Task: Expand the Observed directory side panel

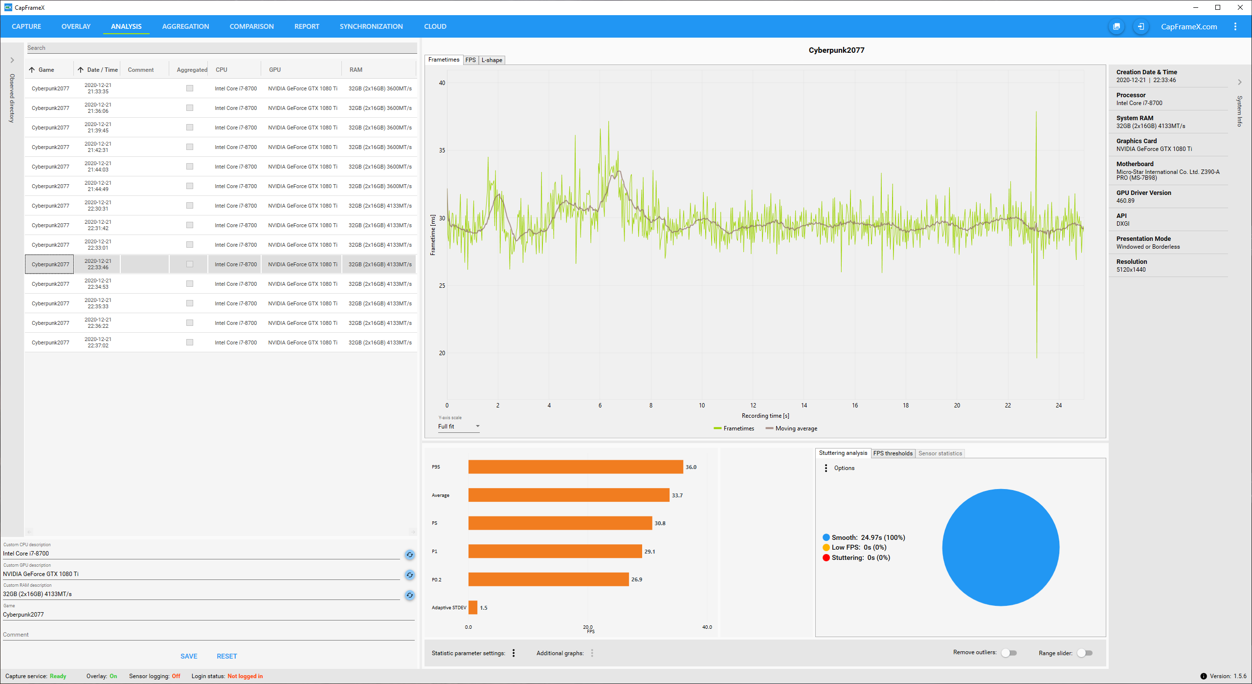Action: (x=12, y=60)
